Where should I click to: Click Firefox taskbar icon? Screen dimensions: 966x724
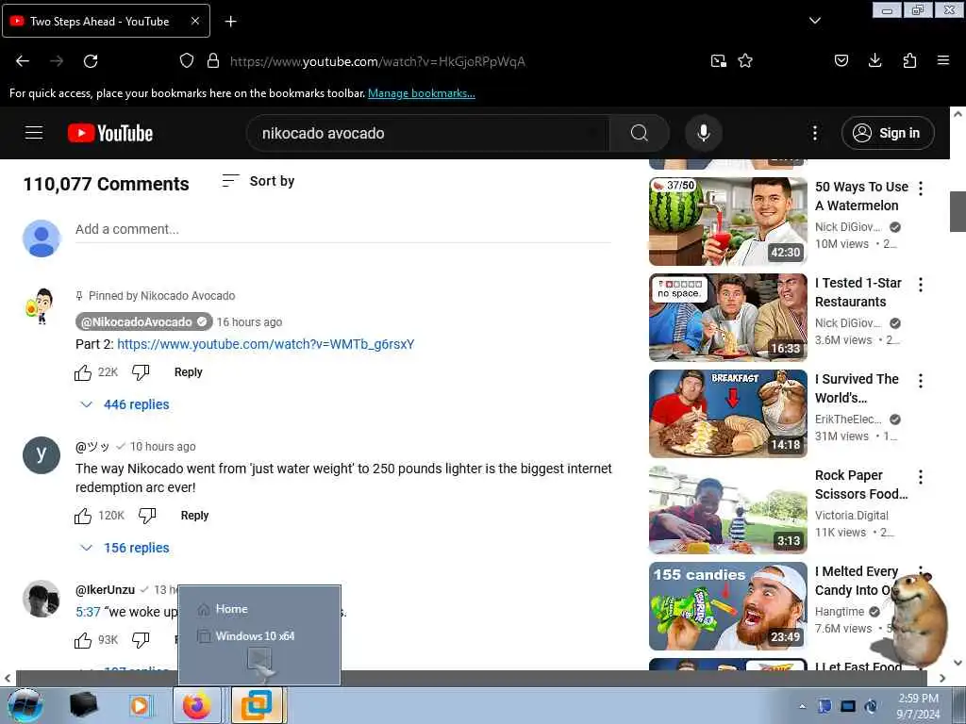(196, 705)
